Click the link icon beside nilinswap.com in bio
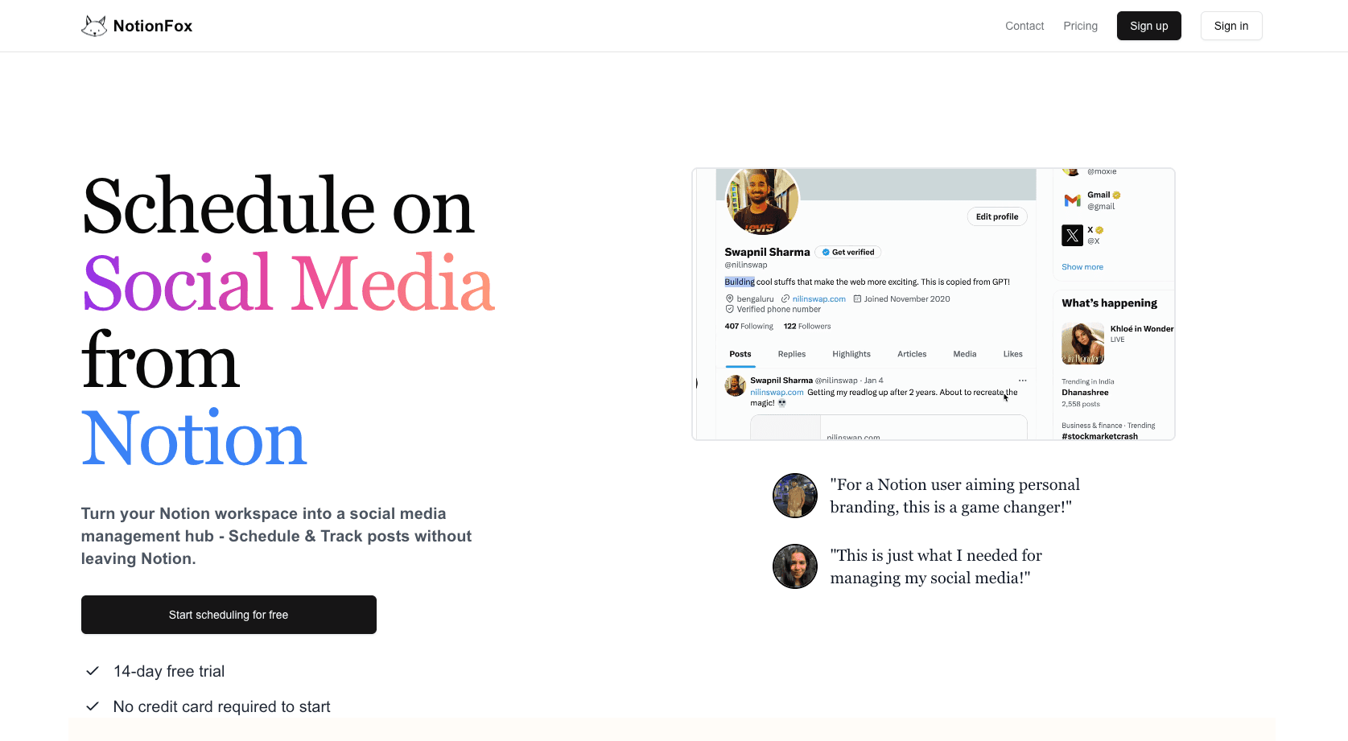Image resolution: width=1348 pixels, height=741 pixels. click(x=785, y=298)
